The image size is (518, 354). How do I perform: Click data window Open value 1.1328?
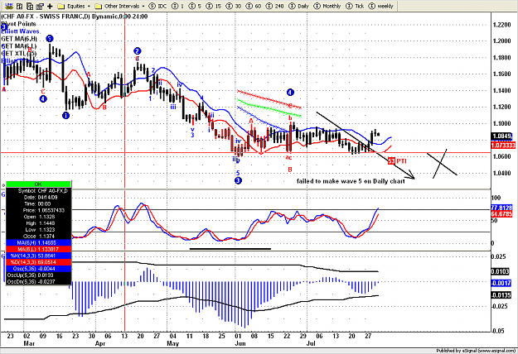(x=48, y=217)
